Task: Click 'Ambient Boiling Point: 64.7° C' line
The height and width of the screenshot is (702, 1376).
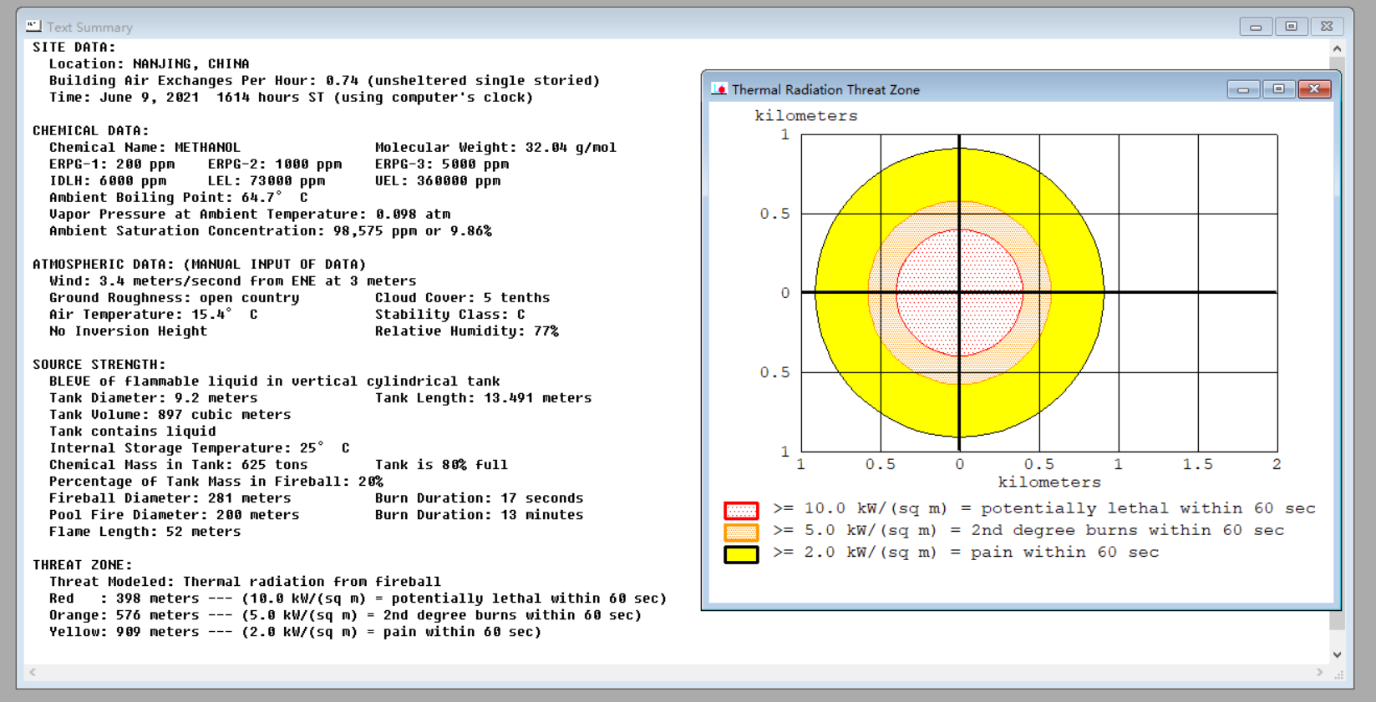Action: pos(179,198)
